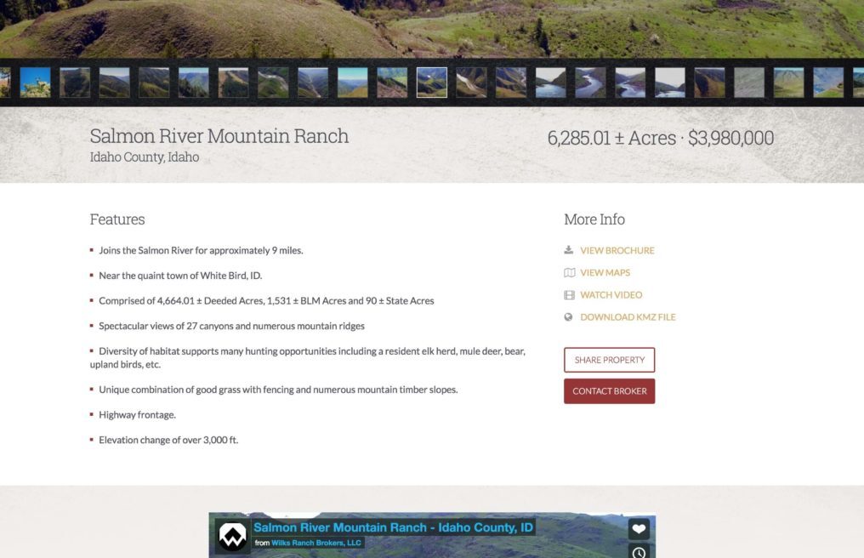Select the blue-sky deer thumbnail near the strip's left
The image size is (864, 558).
click(35, 83)
